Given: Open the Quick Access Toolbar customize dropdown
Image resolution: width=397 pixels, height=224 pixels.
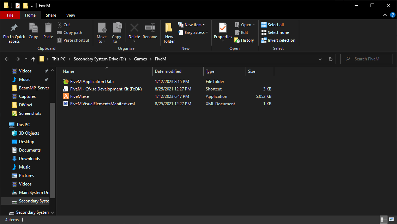Looking at the screenshot, I should coord(32,6).
